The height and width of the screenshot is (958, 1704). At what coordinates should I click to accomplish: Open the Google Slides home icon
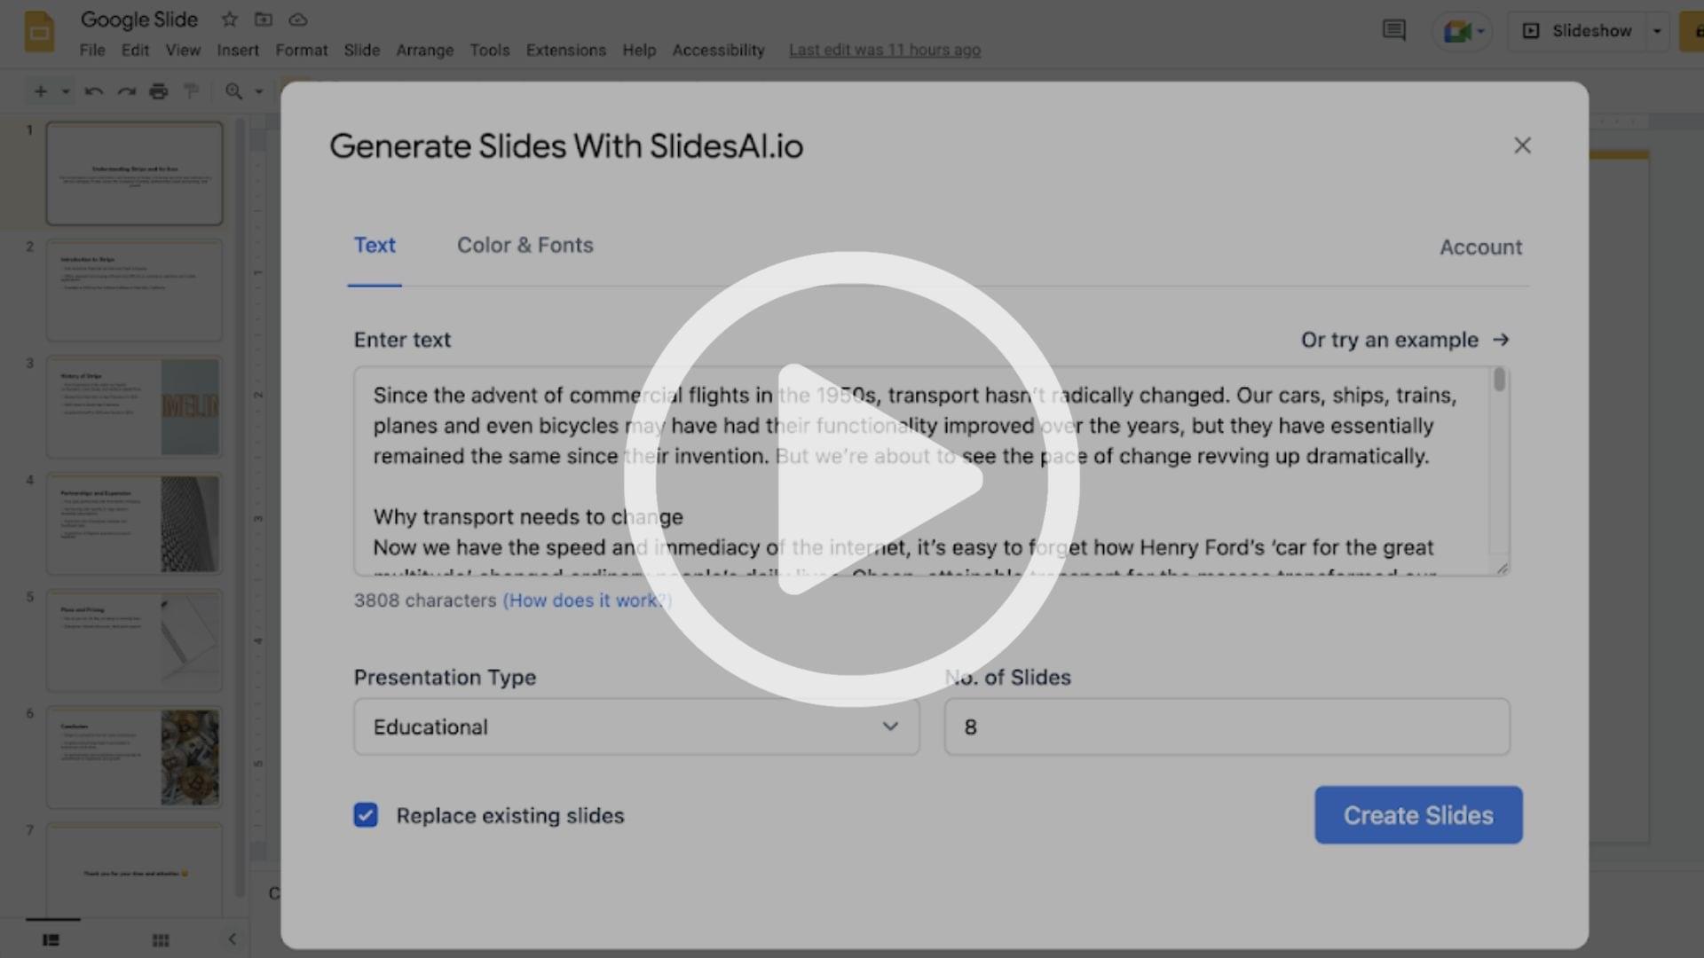click(39, 32)
